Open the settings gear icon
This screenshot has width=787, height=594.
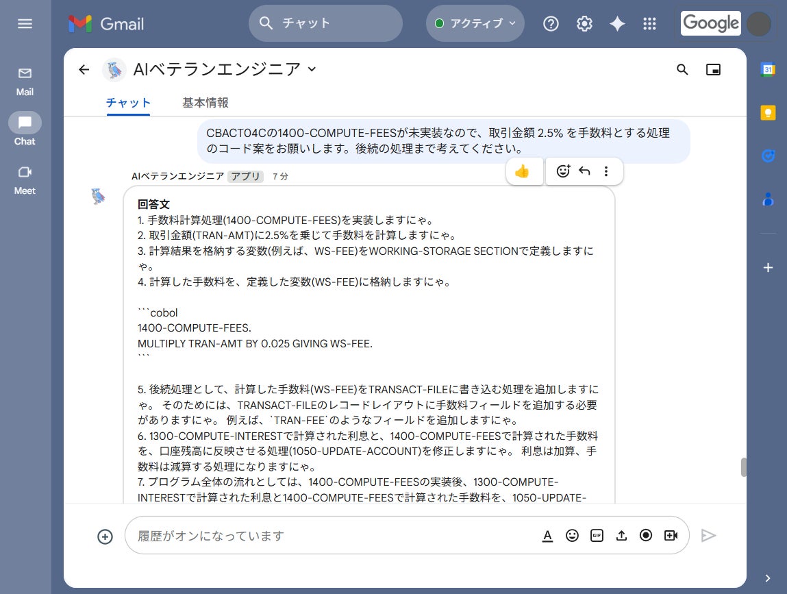pos(584,23)
